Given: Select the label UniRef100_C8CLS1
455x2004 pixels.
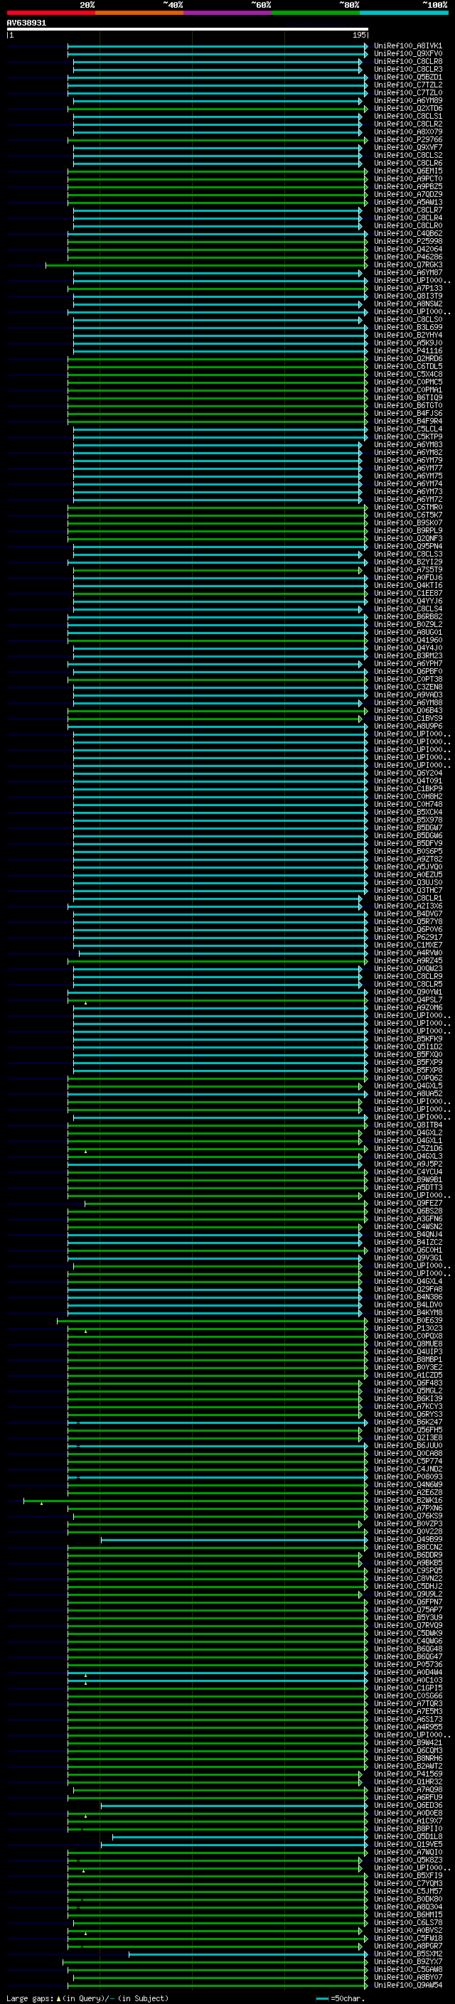Looking at the screenshot, I should [407, 116].
